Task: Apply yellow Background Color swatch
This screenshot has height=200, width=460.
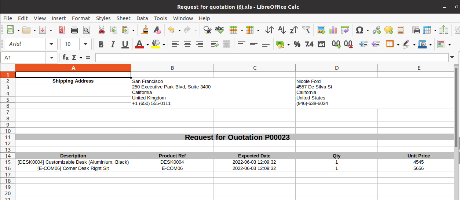Action: pos(156,44)
